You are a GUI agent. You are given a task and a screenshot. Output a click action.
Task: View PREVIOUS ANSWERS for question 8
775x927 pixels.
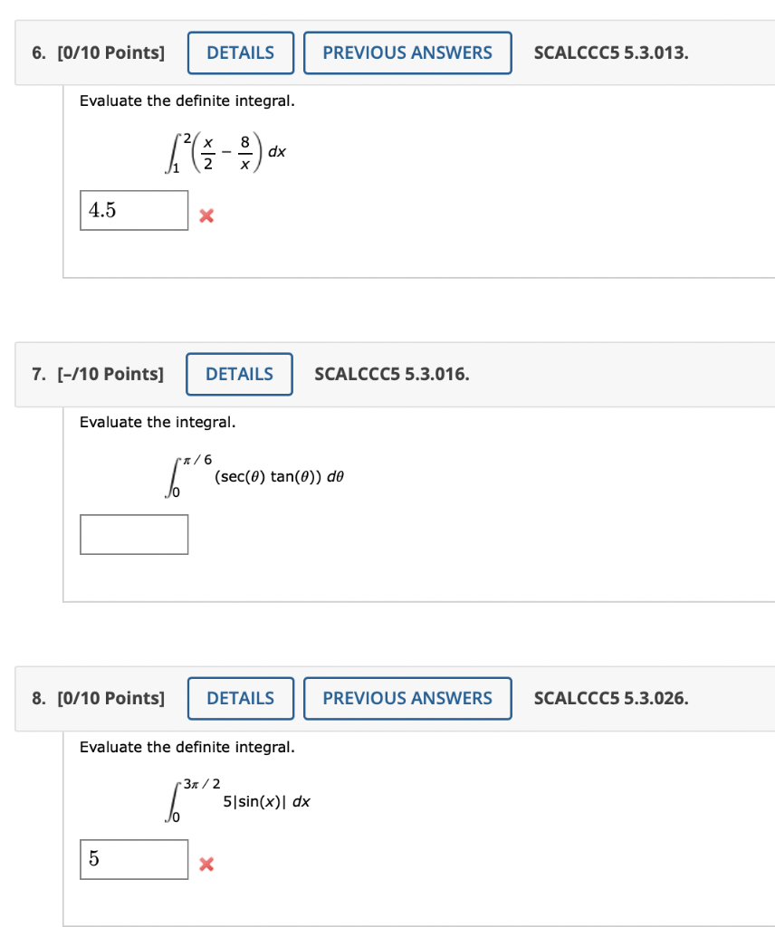tap(407, 698)
